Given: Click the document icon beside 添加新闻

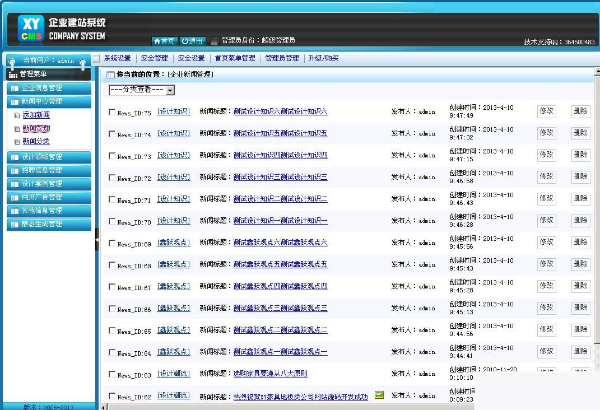Looking at the screenshot, I should pyautogui.click(x=17, y=115).
